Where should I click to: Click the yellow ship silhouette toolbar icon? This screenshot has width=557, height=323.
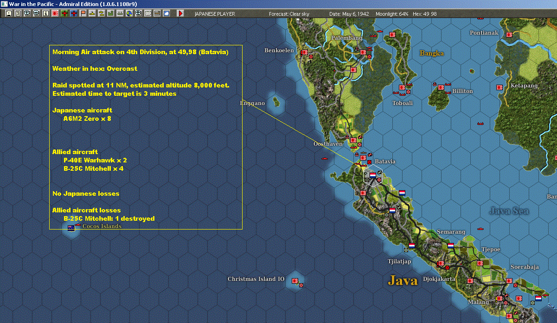[x=92, y=13]
